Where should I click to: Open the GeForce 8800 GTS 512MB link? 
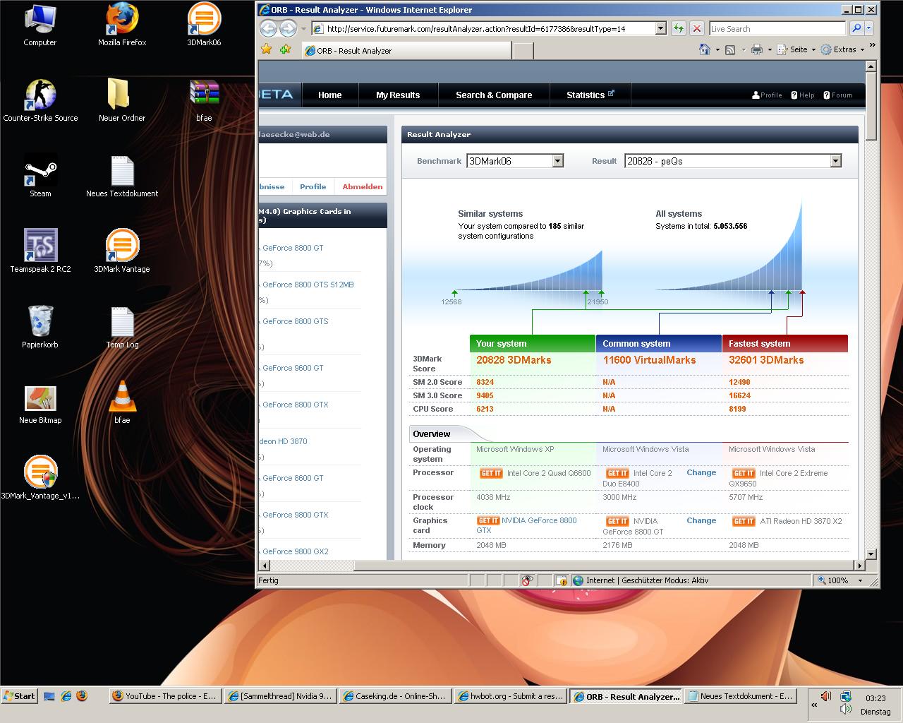point(308,285)
